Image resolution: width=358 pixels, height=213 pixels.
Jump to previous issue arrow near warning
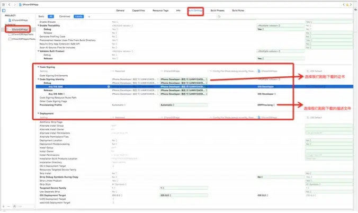click(344, 5)
